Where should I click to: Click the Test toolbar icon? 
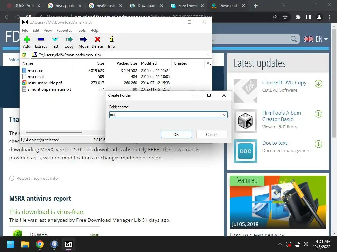(55, 39)
